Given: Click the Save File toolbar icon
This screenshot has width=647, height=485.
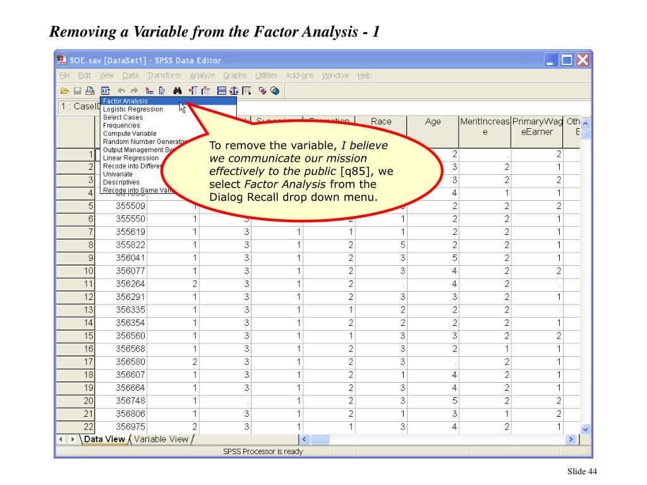Looking at the screenshot, I should click(77, 90).
